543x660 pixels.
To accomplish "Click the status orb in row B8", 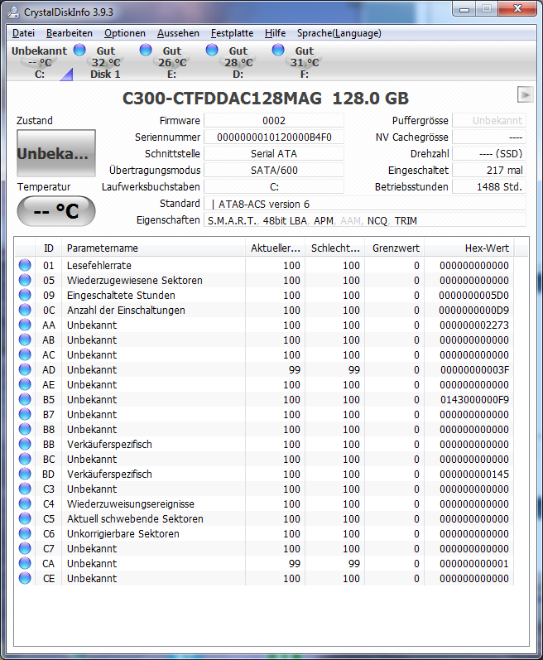I will pyautogui.click(x=25, y=429).
